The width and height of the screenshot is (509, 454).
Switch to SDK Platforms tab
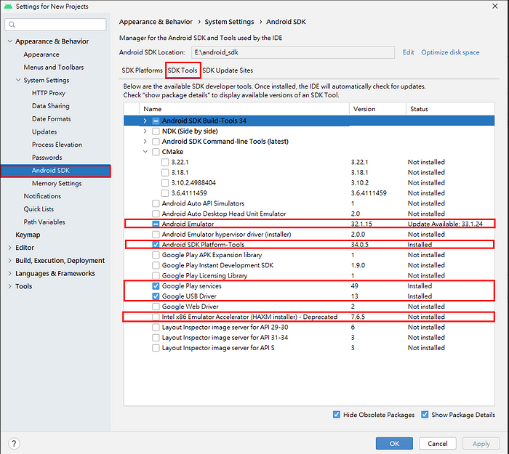click(x=142, y=70)
